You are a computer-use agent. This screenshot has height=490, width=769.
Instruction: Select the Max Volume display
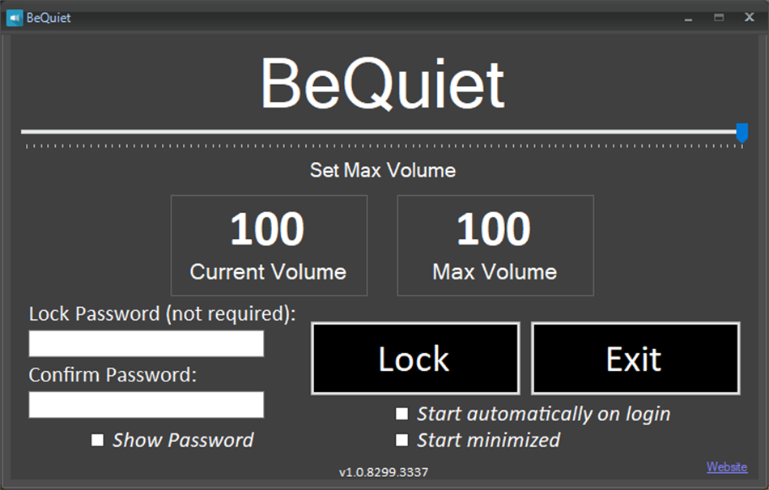pyautogui.click(x=495, y=245)
